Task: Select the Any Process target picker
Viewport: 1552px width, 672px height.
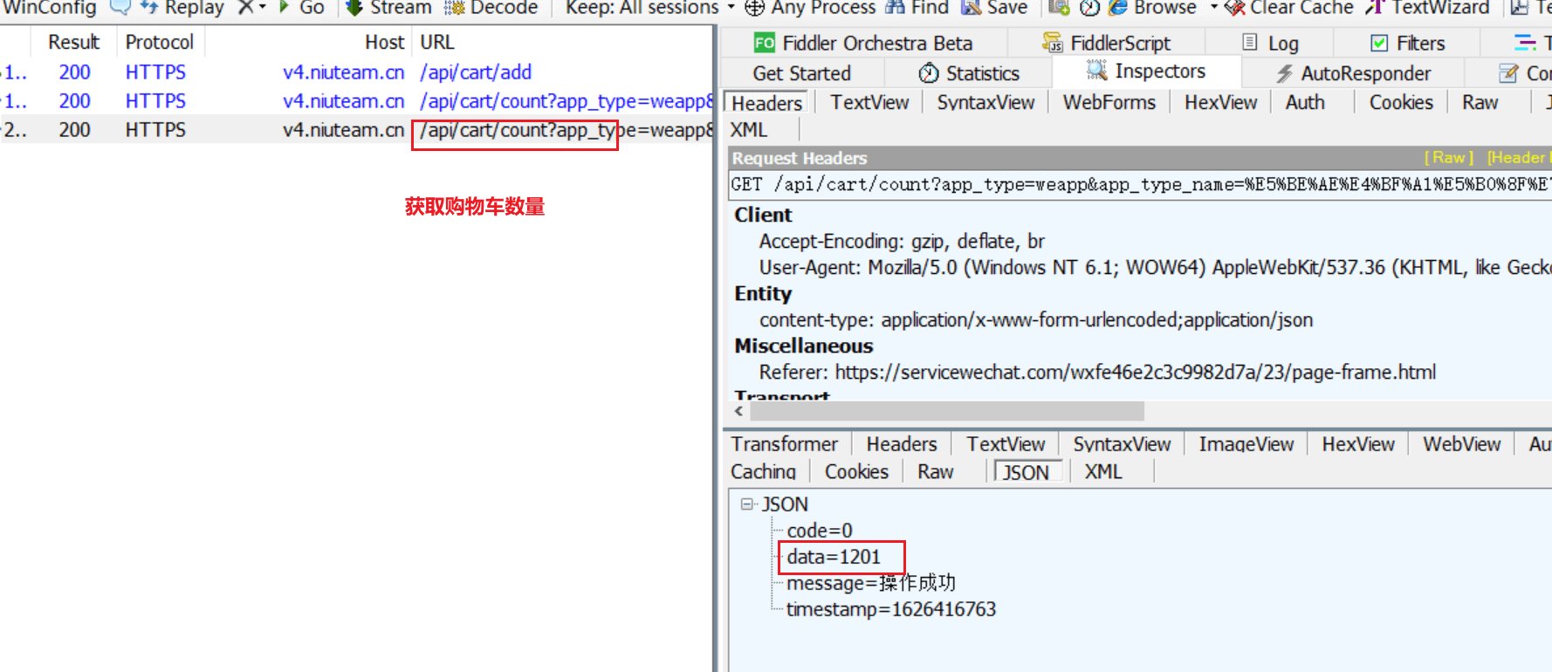Action: (810, 8)
